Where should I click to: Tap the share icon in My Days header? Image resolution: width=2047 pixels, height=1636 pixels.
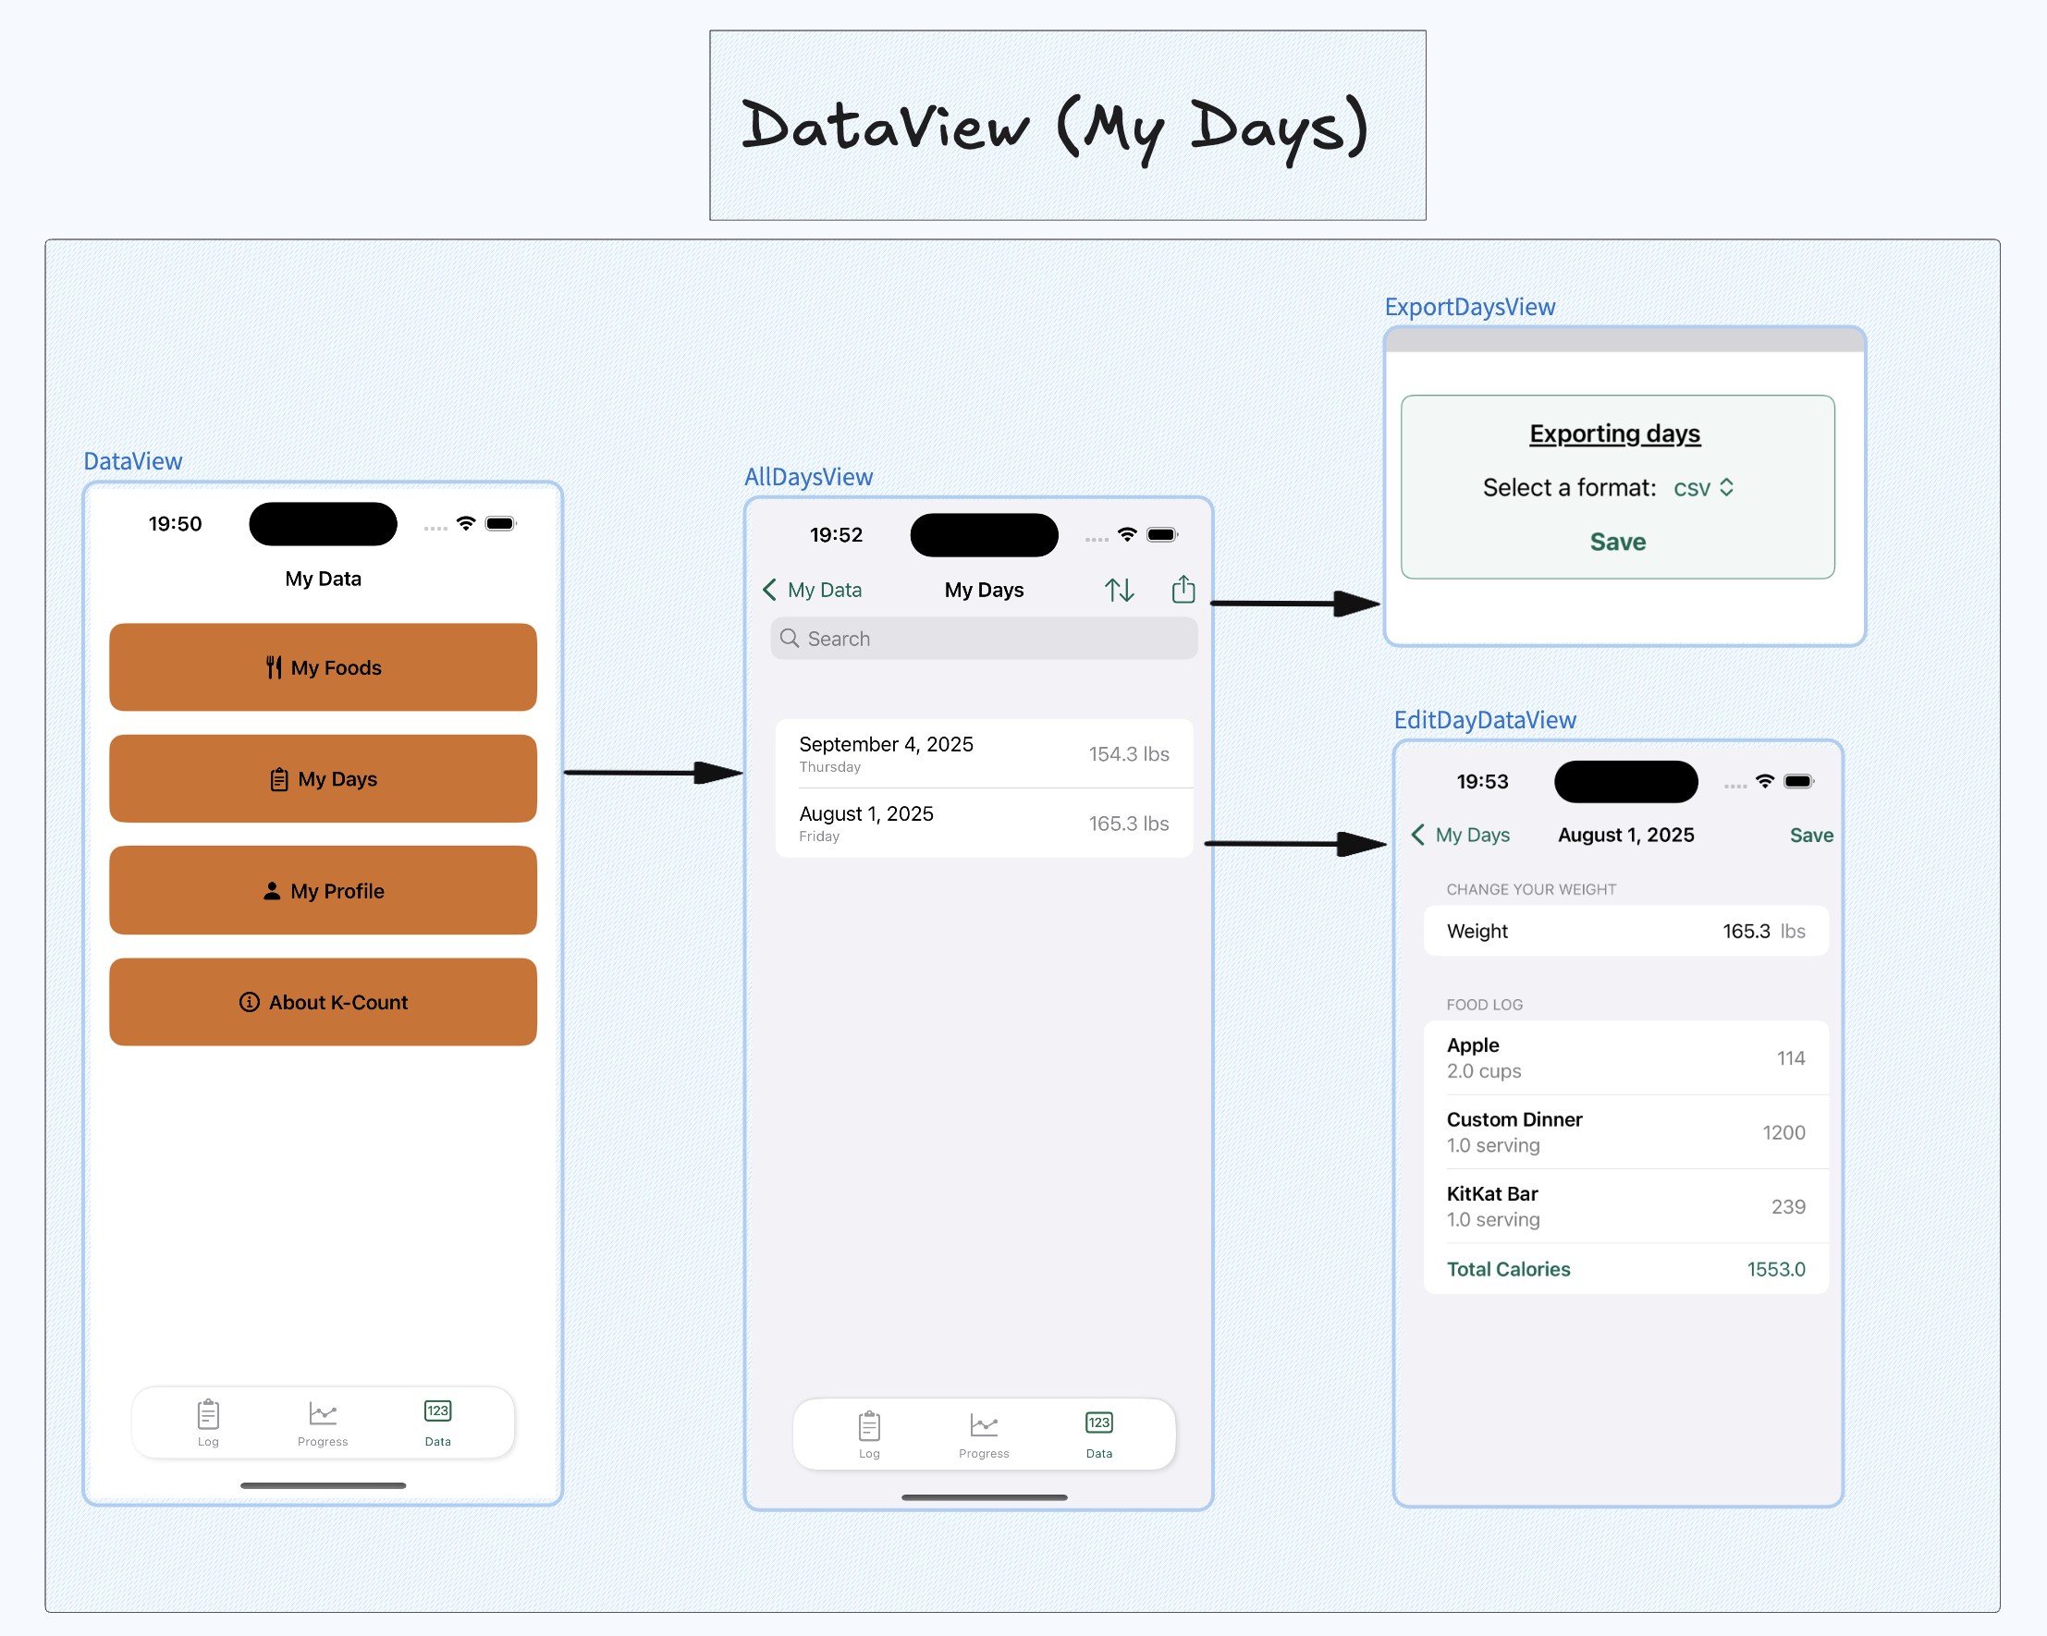pyautogui.click(x=1182, y=590)
